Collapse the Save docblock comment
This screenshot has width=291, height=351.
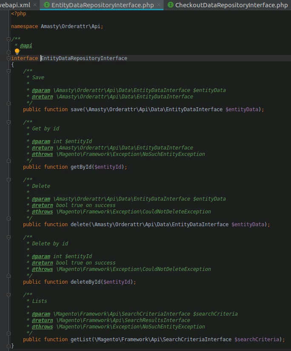coord(9,71)
